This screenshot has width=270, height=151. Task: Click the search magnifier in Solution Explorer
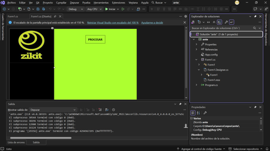click(255, 28)
